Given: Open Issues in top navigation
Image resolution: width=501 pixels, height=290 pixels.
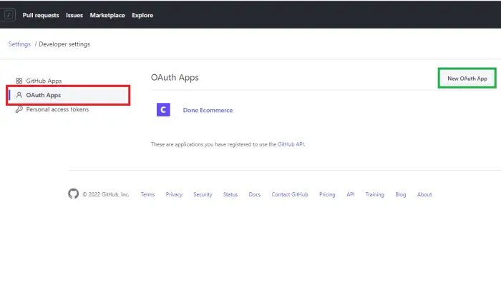Looking at the screenshot, I should pyautogui.click(x=74, y=15).
